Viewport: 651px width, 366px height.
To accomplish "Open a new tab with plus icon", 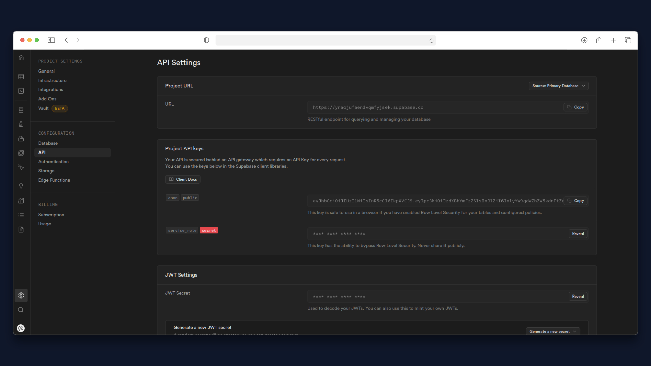I will coord(613,40).
